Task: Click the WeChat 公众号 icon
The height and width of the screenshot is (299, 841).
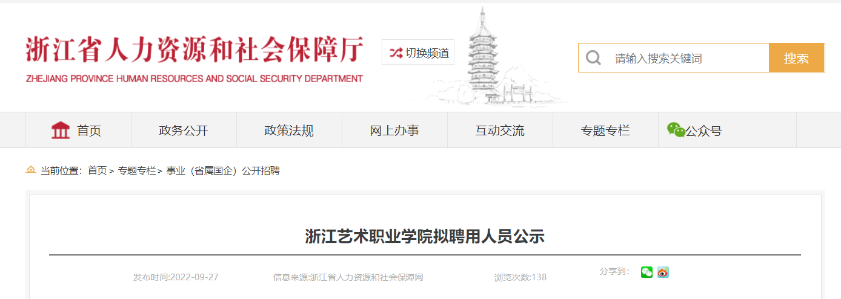Action: coord(676,130)
